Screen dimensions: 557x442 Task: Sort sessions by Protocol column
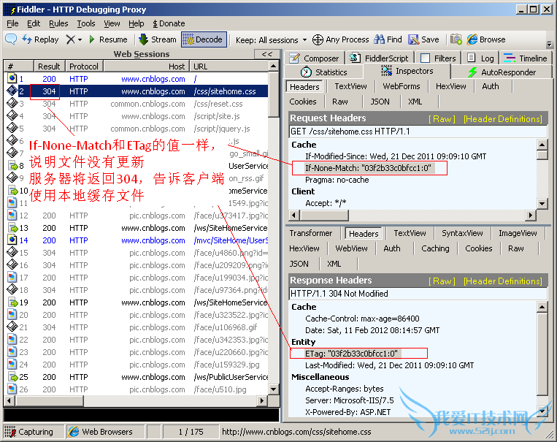pyautogui.click(x=84, y=66)
